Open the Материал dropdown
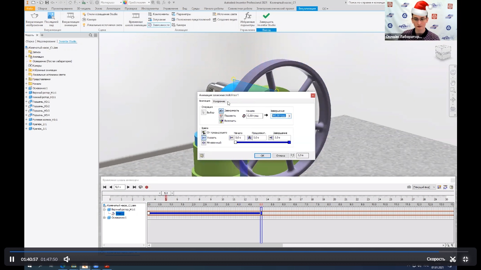 120,2
